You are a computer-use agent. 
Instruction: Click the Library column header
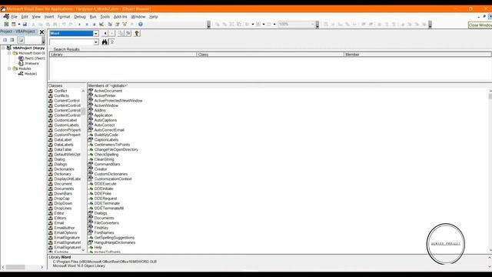[x=123, y=55]
